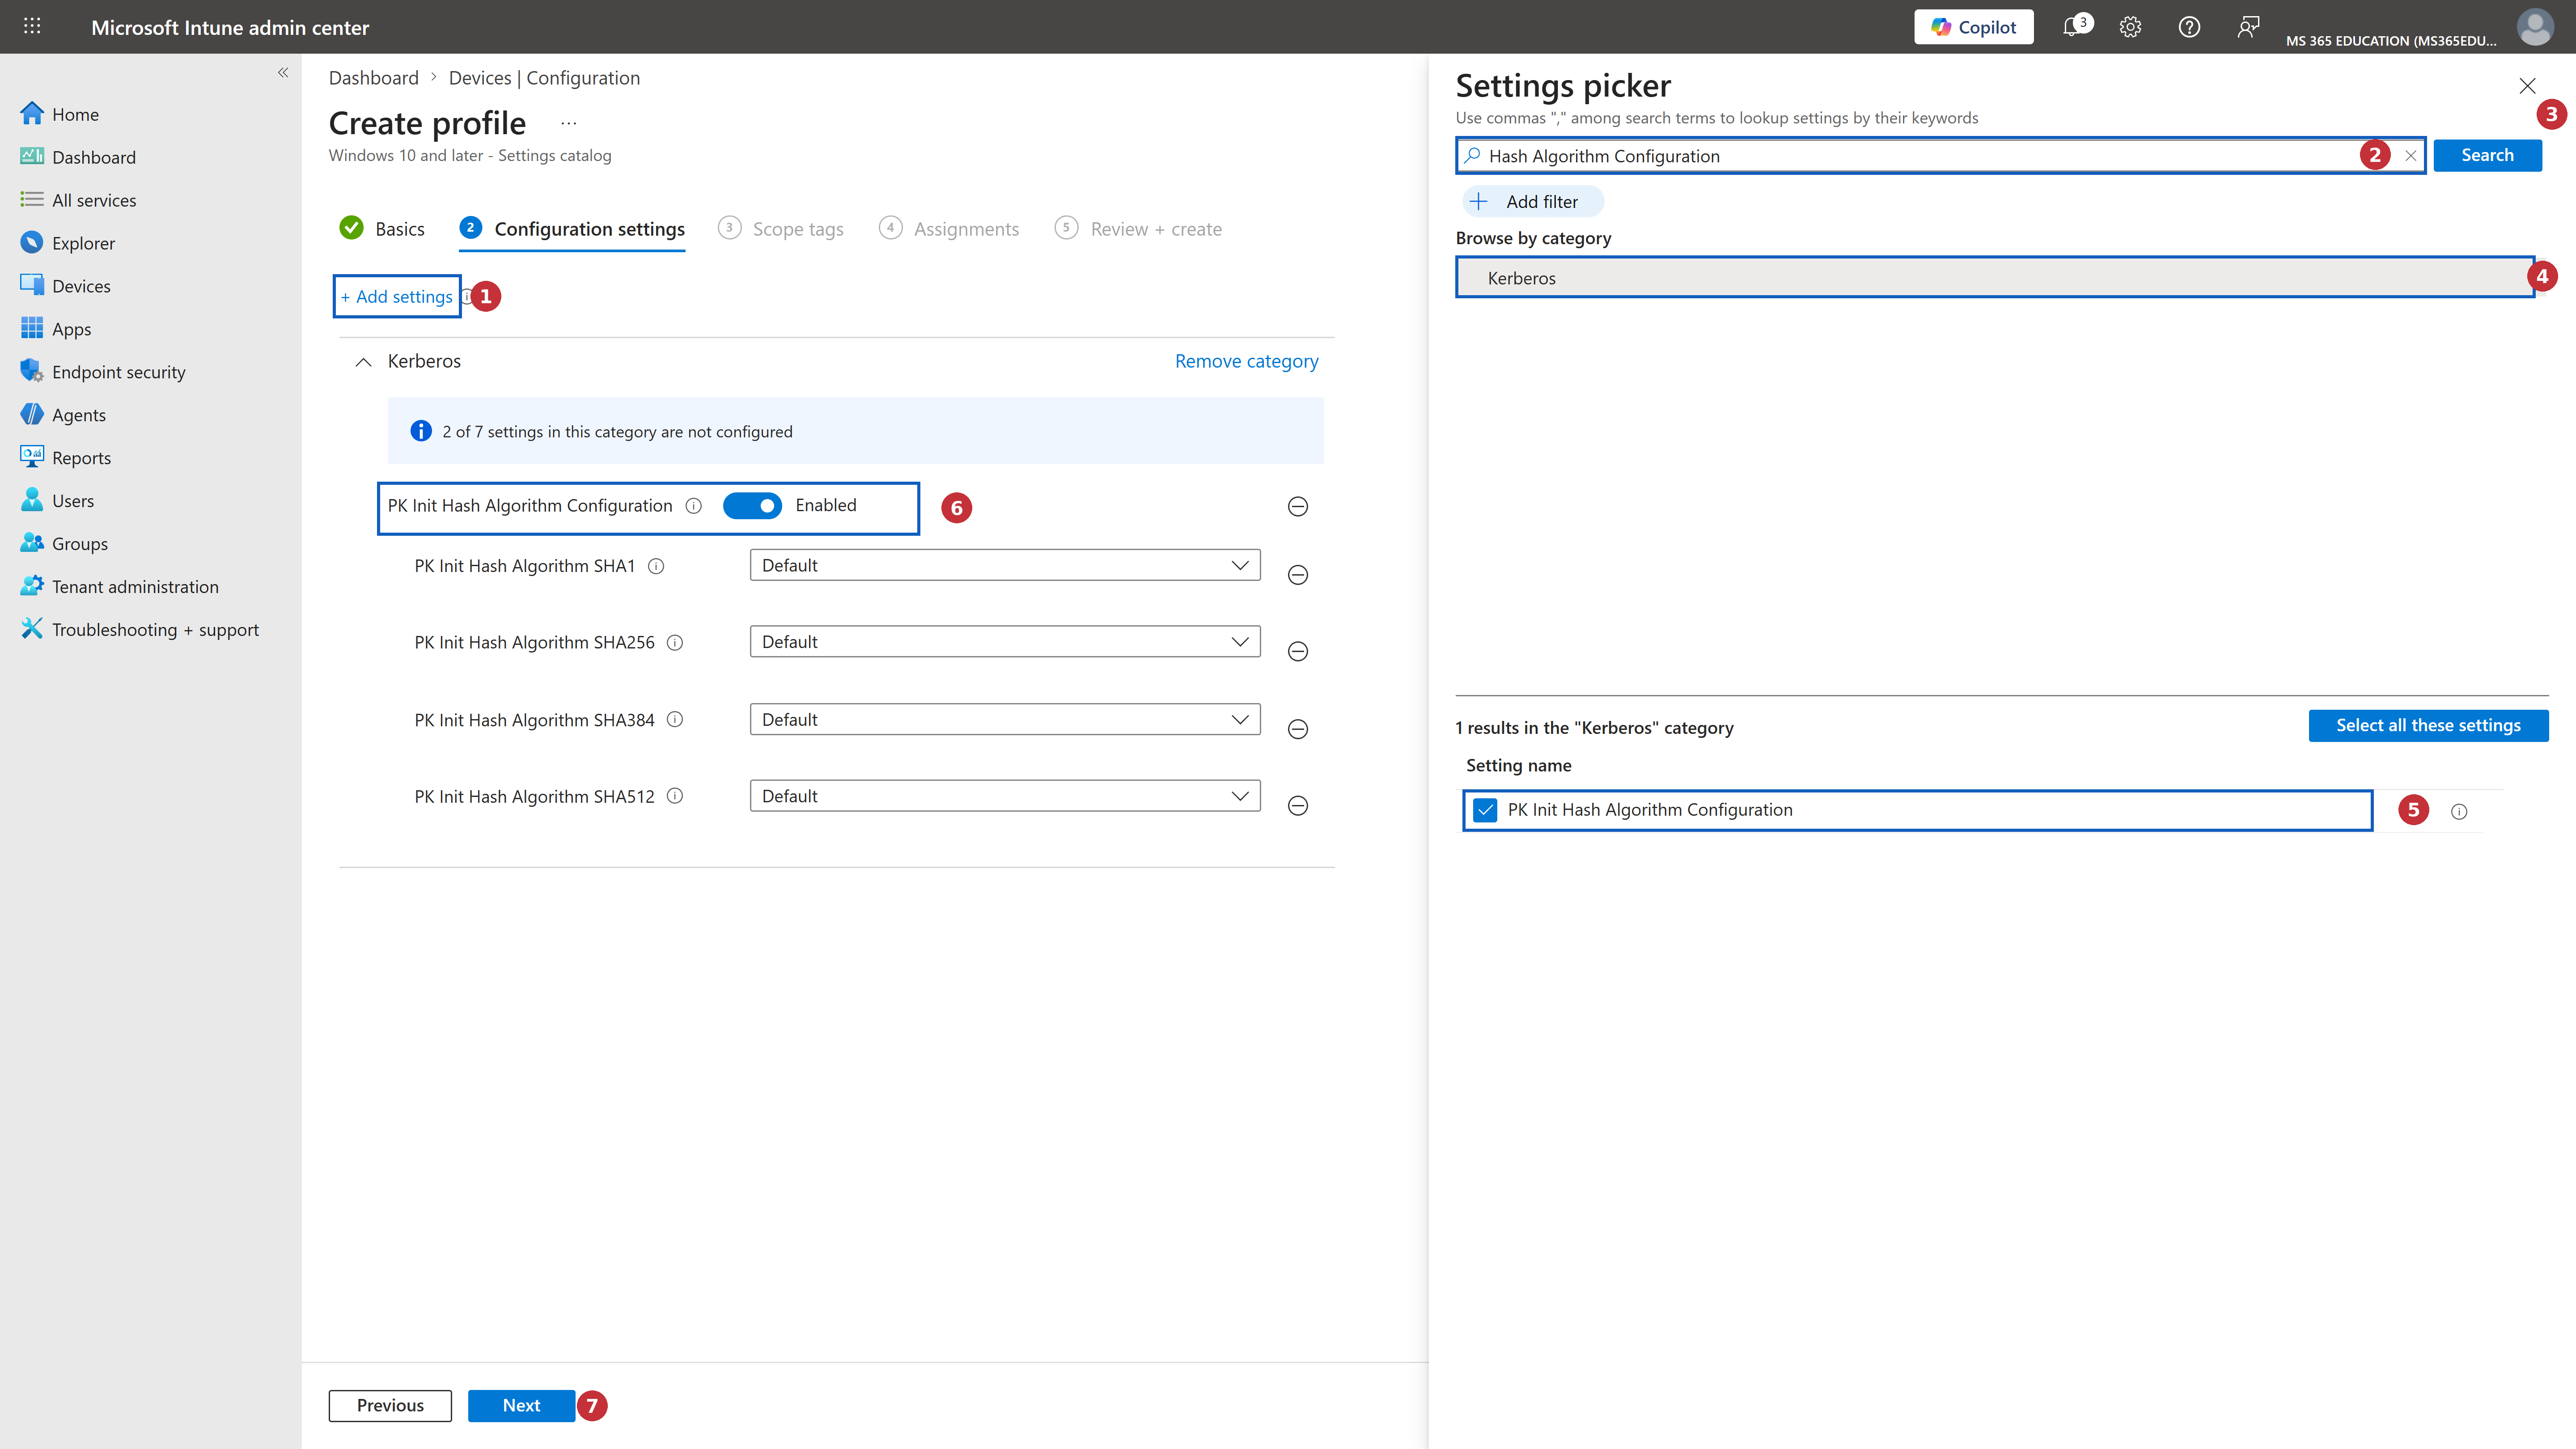Remove the SHA1 setting row

click(1297, 575)
